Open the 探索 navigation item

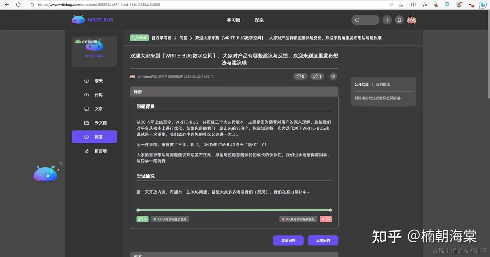tap(259, 20)
